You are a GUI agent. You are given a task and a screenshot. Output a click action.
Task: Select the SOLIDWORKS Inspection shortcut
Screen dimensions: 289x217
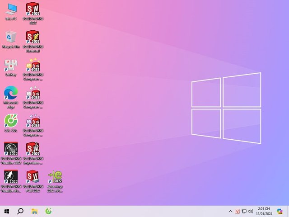(33, 153)
